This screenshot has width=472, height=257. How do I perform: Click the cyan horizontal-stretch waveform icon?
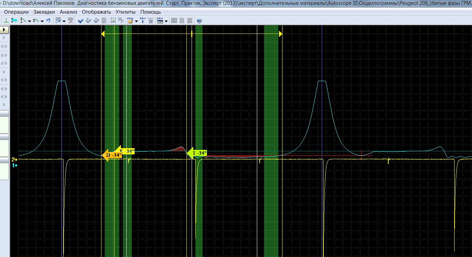point(14,21)
